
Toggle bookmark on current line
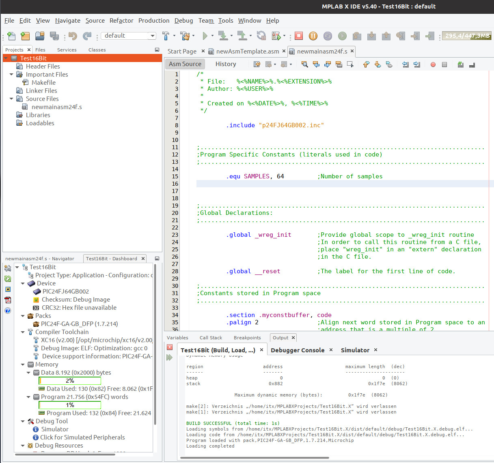(389, 64)
